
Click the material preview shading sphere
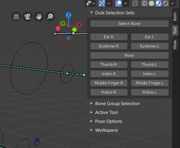point(159,3)
